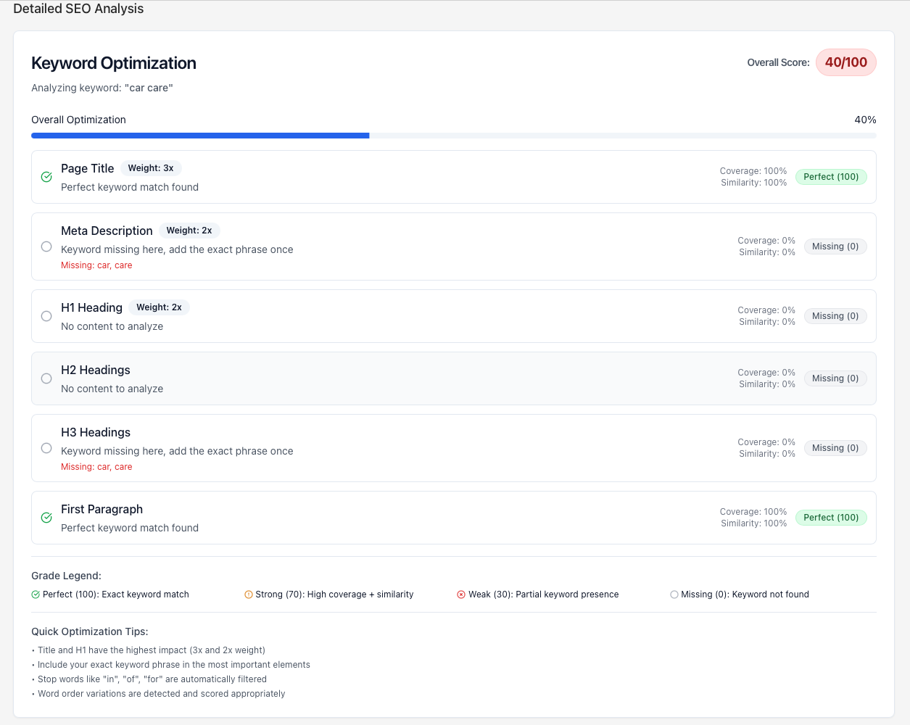Click the Perfect (100) badge for First Paragraph

(831, 518)
